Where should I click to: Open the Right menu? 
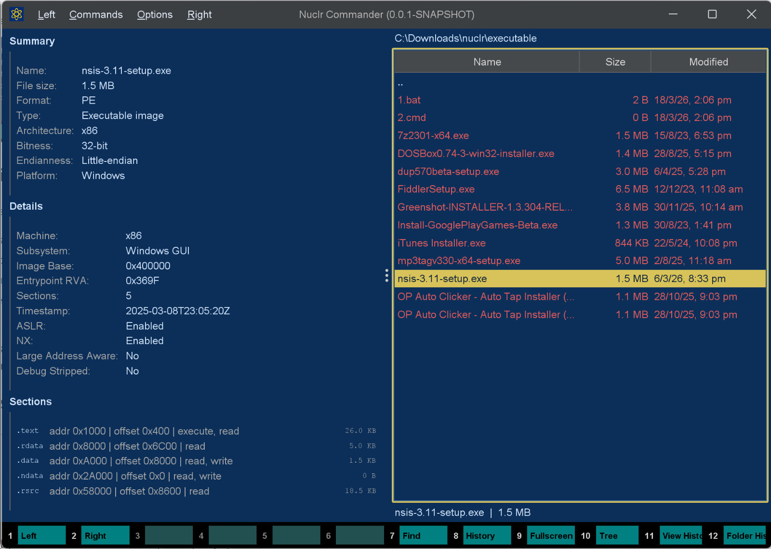[x=199, y=14]
